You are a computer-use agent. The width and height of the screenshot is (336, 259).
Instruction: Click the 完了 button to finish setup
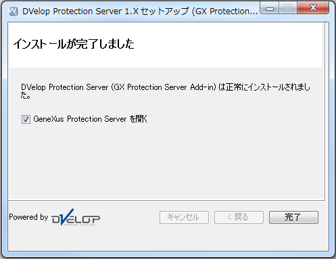tap(293, 217)
